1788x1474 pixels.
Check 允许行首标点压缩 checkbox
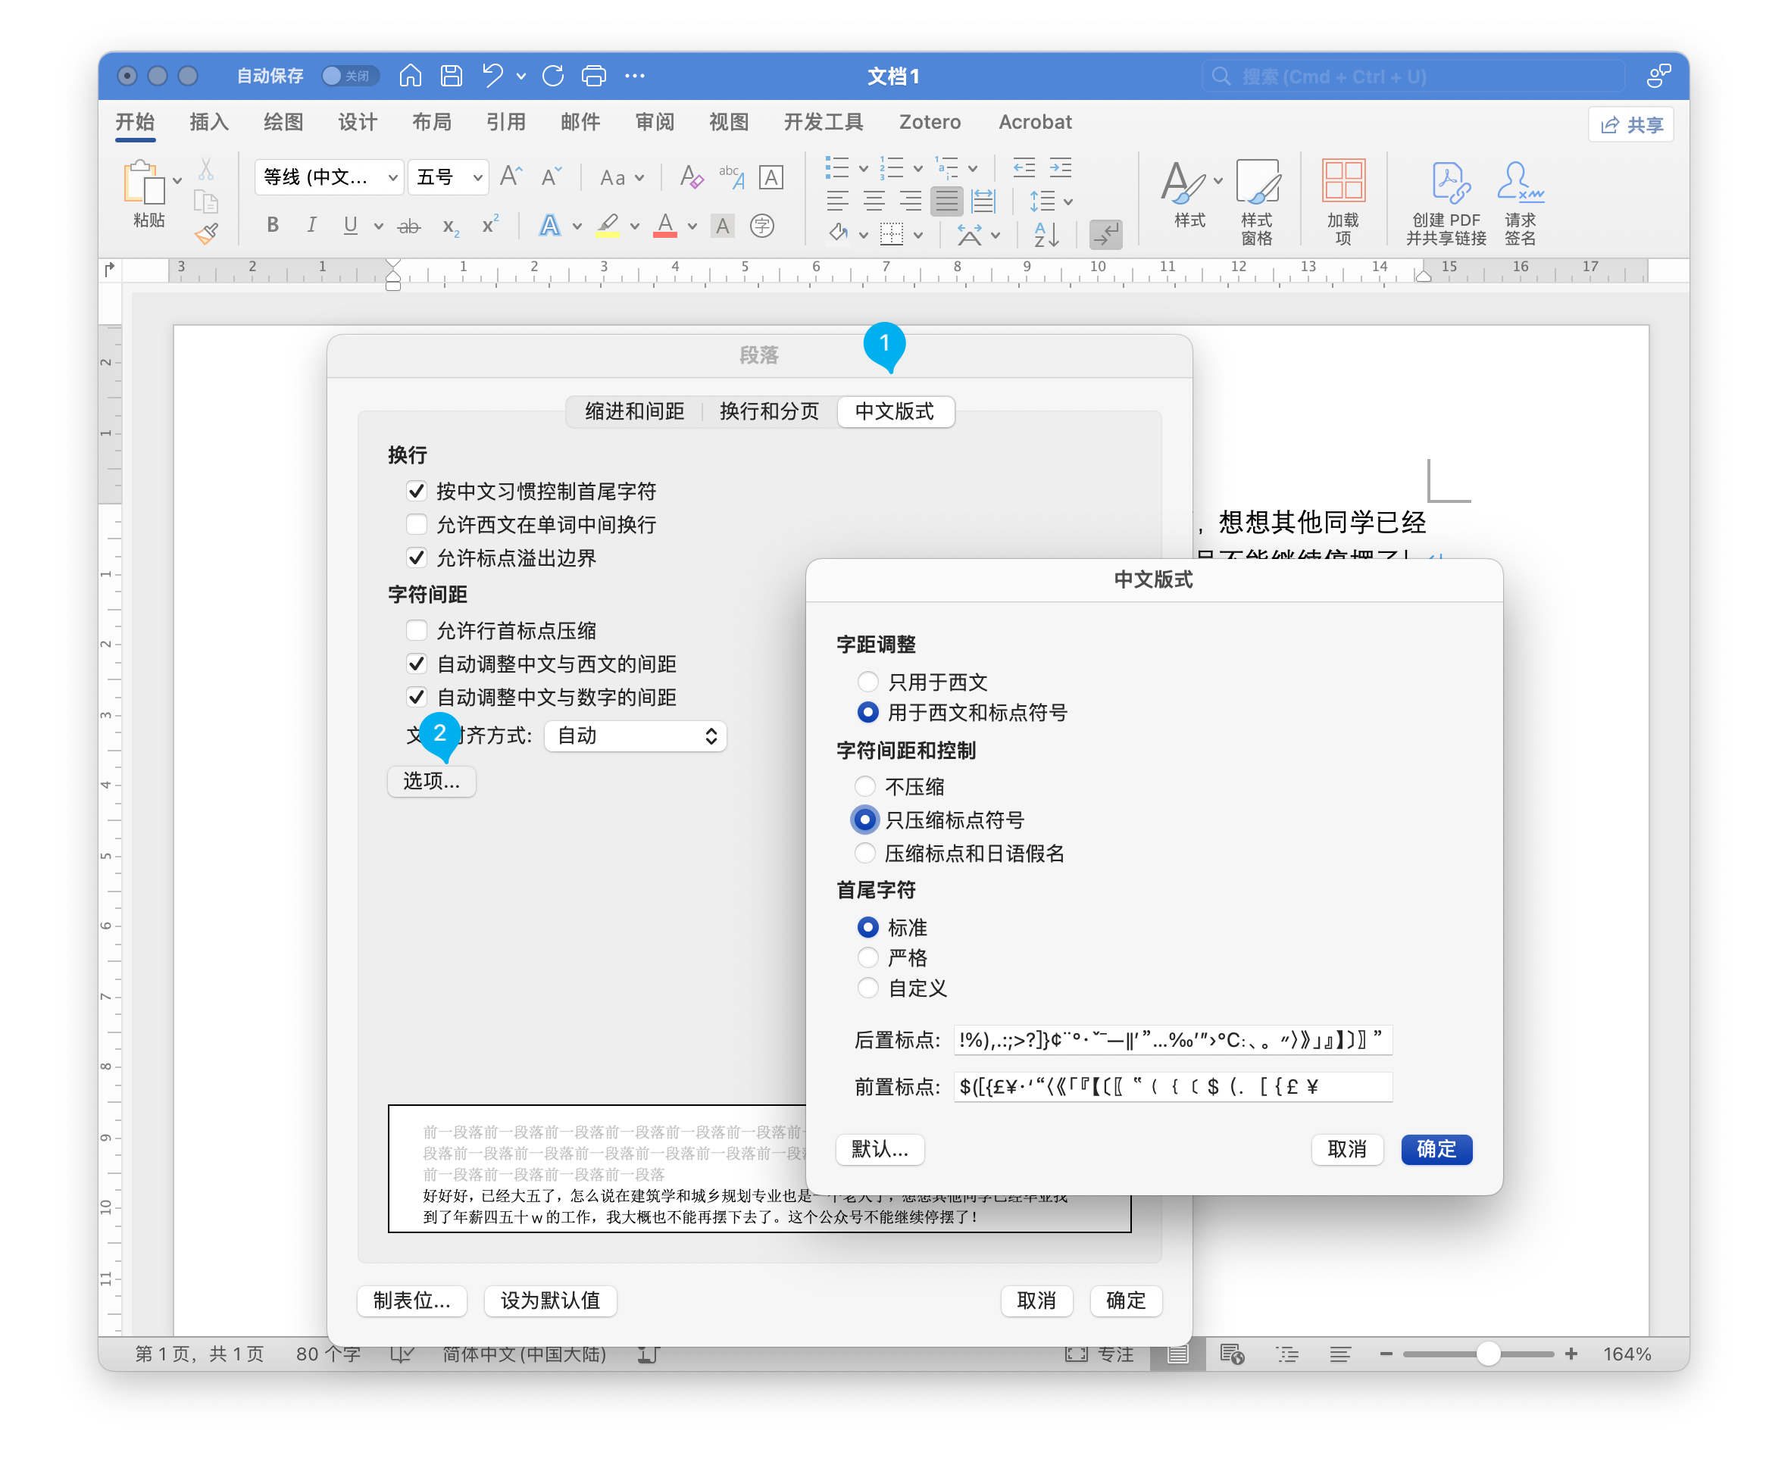(x=416, y=631)
